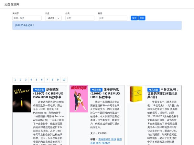Click the 云盘资源网 site title
194x145 pixels.
click(x=12, y=5)
